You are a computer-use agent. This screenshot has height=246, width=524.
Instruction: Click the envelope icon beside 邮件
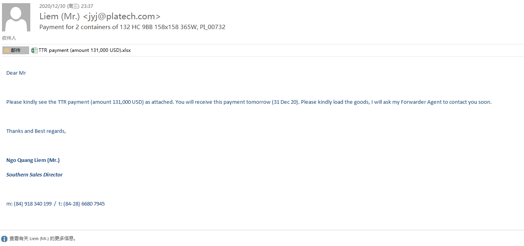[7, 50]
